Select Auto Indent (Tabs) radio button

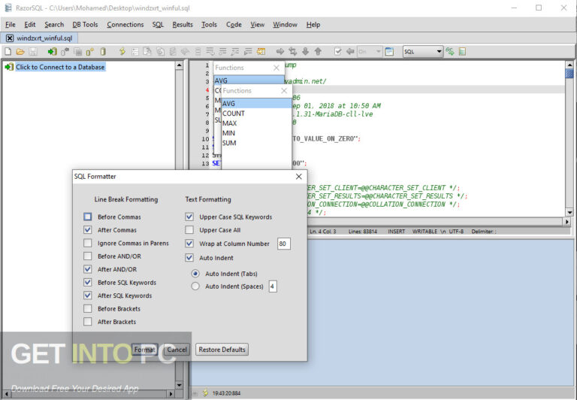[195, 274]
